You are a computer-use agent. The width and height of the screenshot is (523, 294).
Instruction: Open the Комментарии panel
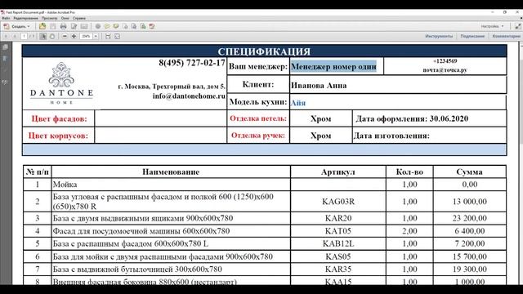coord(507,36)
